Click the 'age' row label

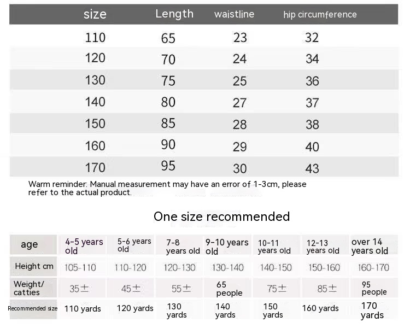click(30, 244)
